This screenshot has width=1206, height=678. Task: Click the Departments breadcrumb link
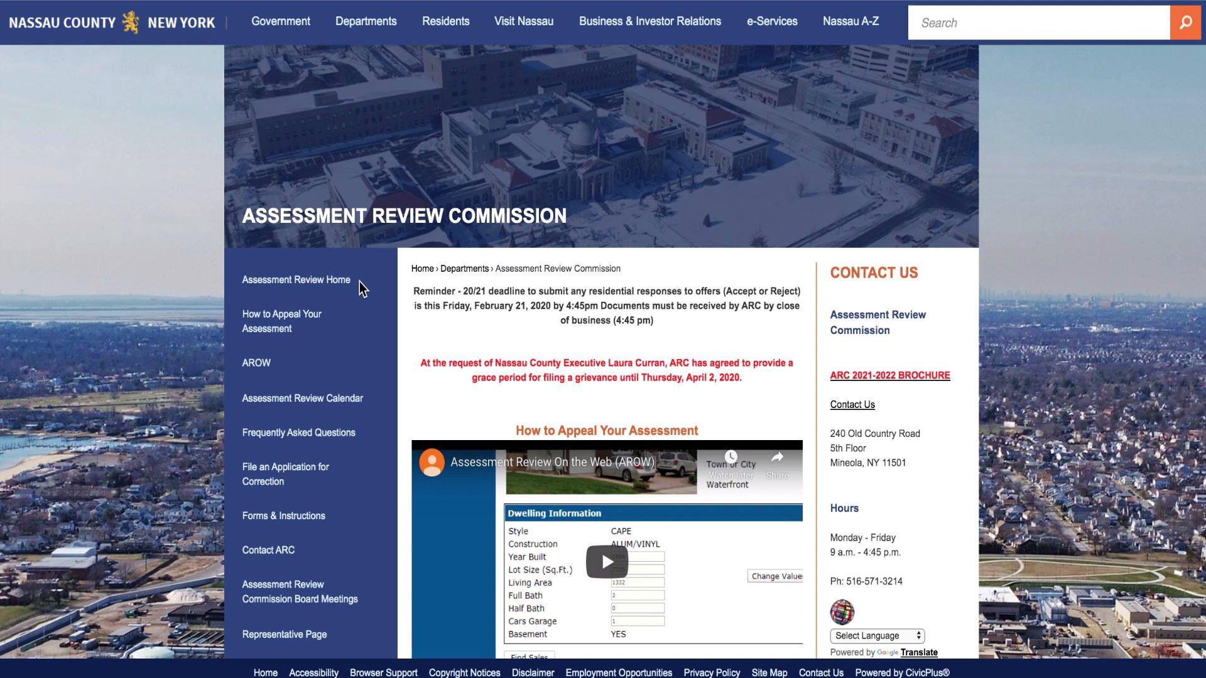pyautogui.click(x=464, y=269)
